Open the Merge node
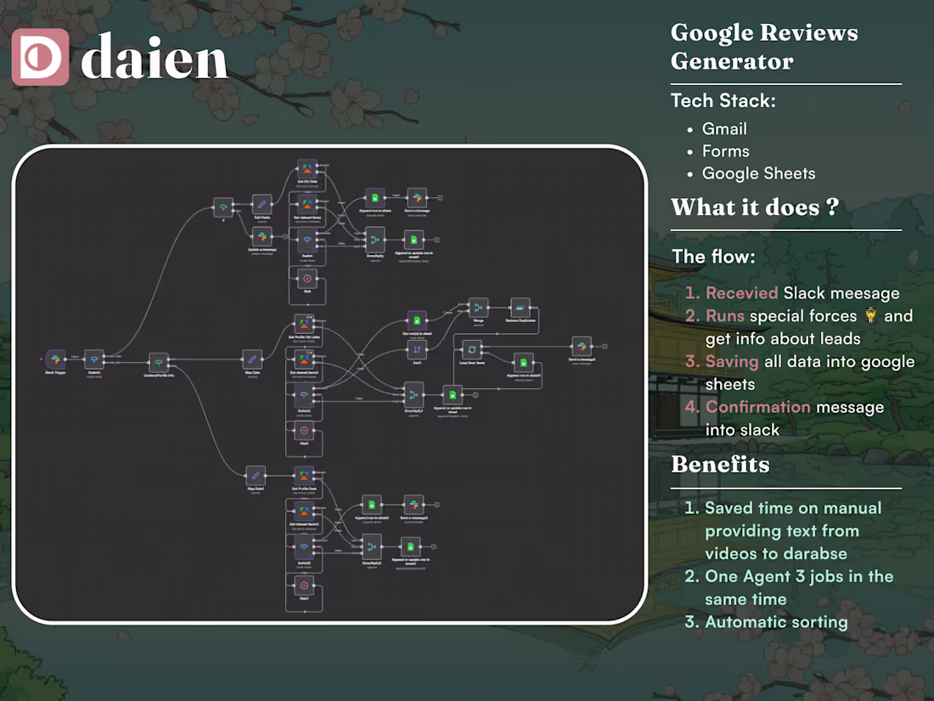 click(x=478, y=308)
